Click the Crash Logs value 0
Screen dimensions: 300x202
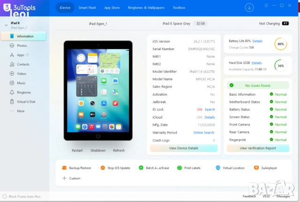click(x=214, y=141)
